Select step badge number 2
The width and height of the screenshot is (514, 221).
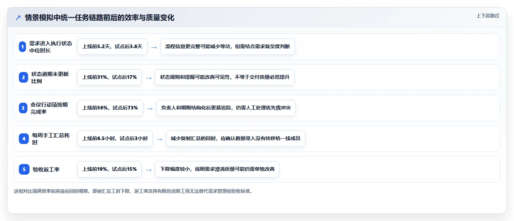pyautogui.click(x=23, y=77)
